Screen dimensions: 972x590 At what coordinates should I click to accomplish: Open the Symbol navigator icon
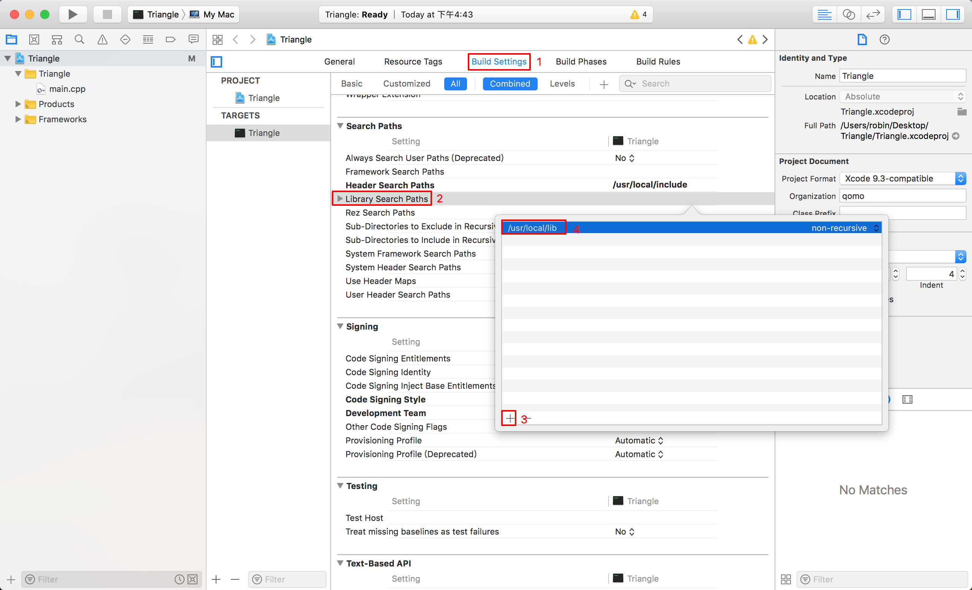(57, 39)
